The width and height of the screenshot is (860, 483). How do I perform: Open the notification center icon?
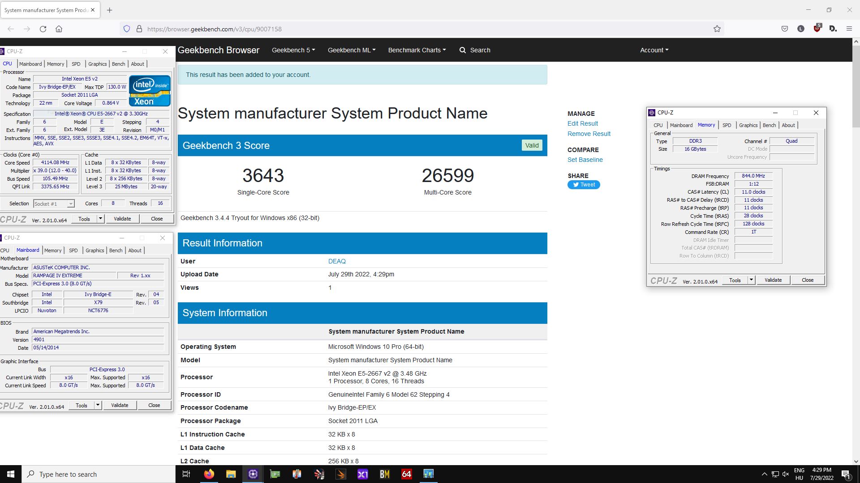[x=846, y=474]
